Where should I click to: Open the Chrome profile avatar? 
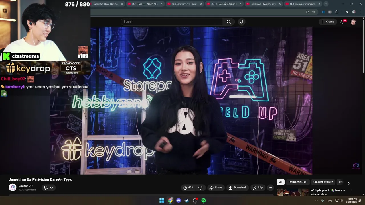[x=354, y=12]
